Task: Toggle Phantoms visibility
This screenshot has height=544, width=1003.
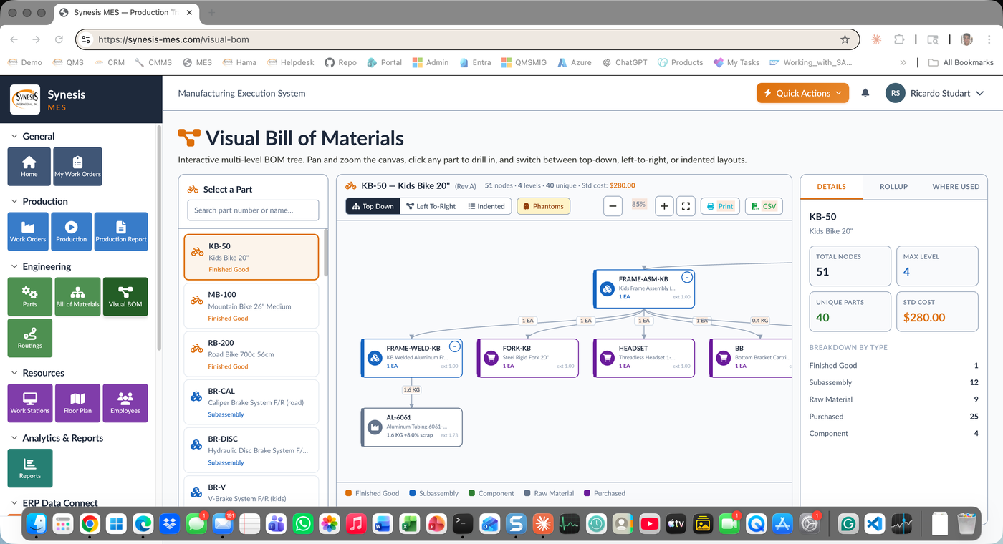Action: (543, 206)
